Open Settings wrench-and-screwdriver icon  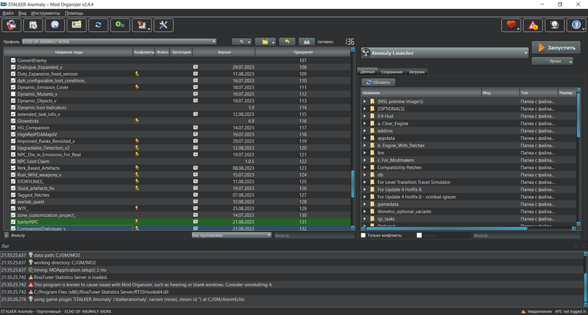(x=163, y=25)
